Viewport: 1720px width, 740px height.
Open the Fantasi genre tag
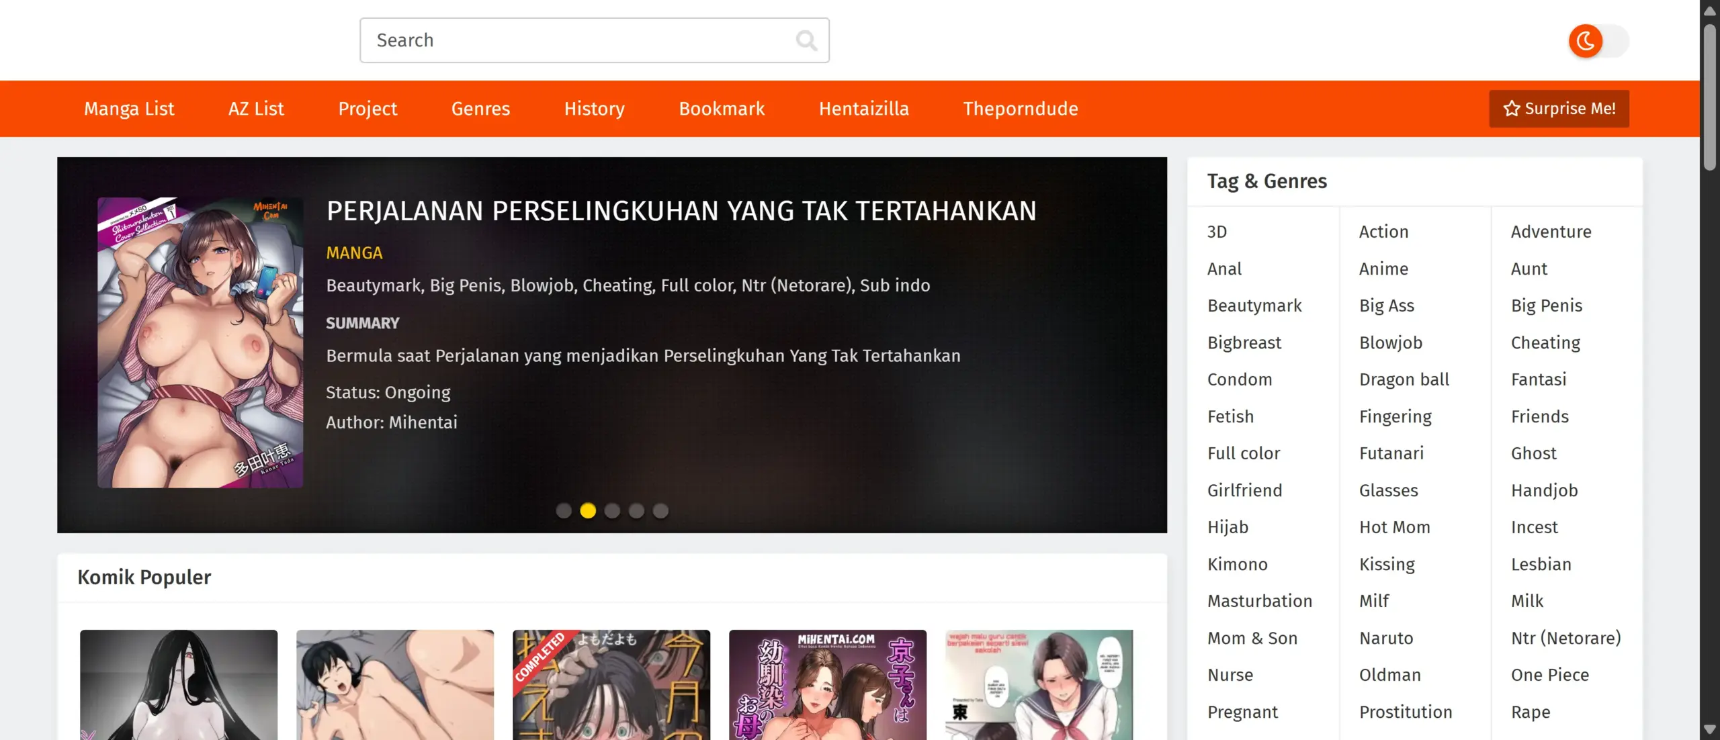[x=1539, y=379]
